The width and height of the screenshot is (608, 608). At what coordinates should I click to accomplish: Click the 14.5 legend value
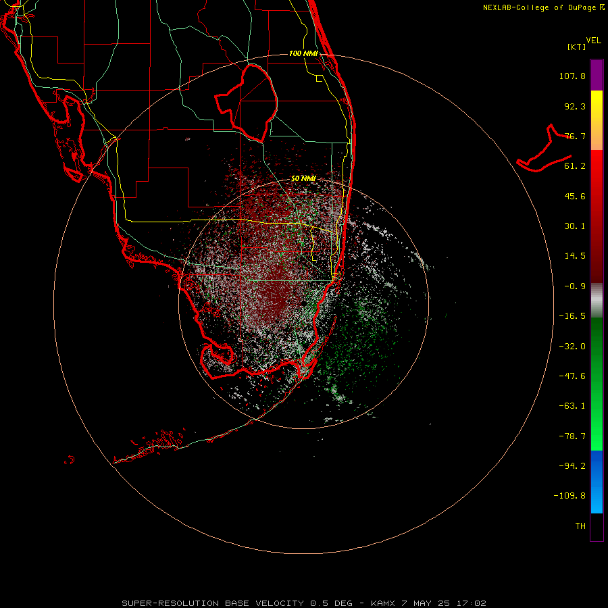(575, 256)
